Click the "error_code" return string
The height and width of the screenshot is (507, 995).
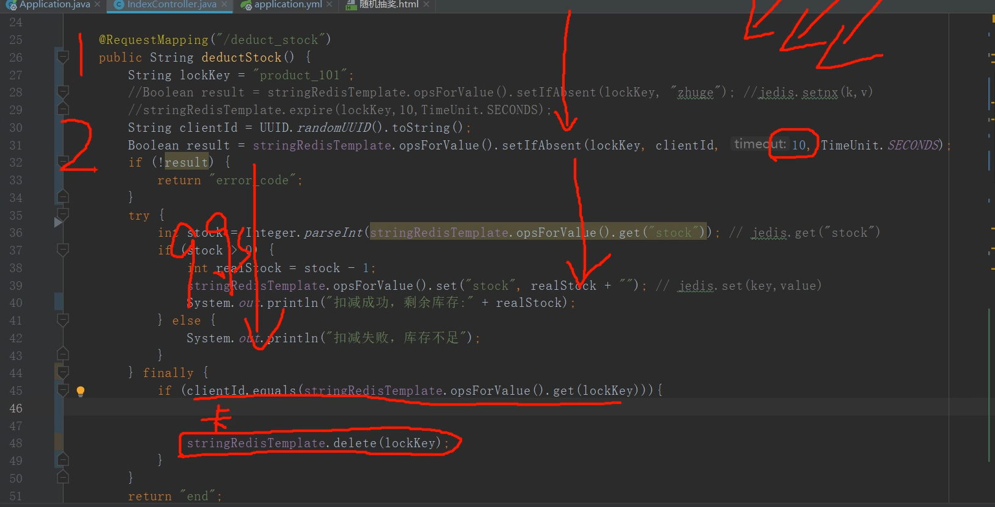pos(253,180)
